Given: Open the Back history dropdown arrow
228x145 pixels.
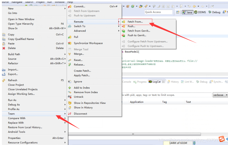Looking at the screenshot, I should 198,6.
